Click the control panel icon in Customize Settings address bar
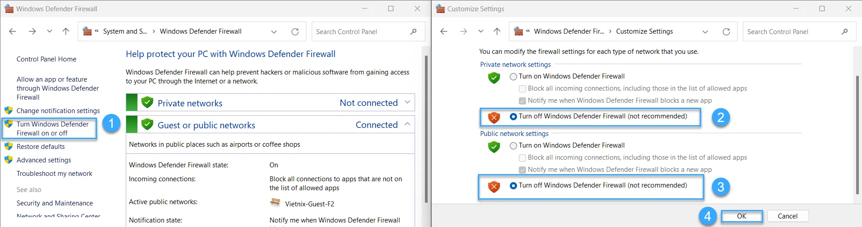 tap(519, 31)
